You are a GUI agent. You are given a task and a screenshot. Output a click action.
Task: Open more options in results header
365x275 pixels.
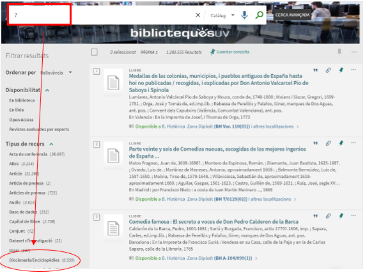tap(354, 52)
